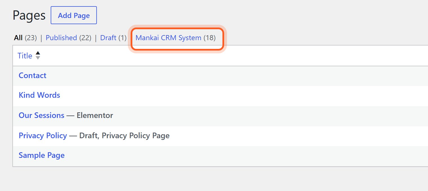Sort pages by Title column
The image size is (428, 191).
click(x=25, y=56)
